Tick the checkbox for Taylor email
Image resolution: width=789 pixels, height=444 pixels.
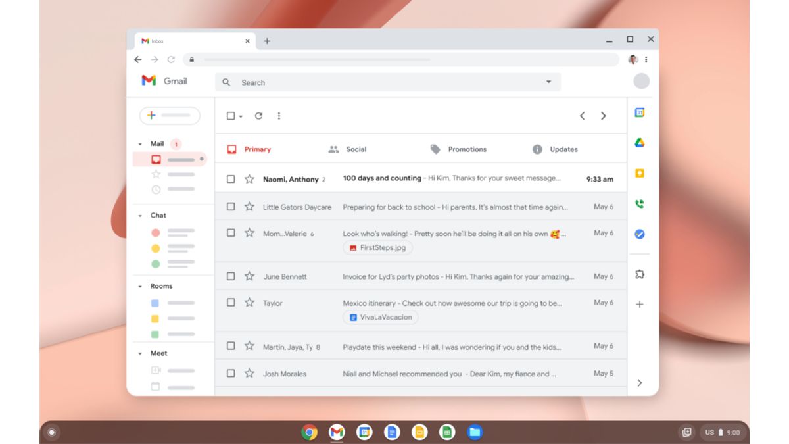[231, 303]
